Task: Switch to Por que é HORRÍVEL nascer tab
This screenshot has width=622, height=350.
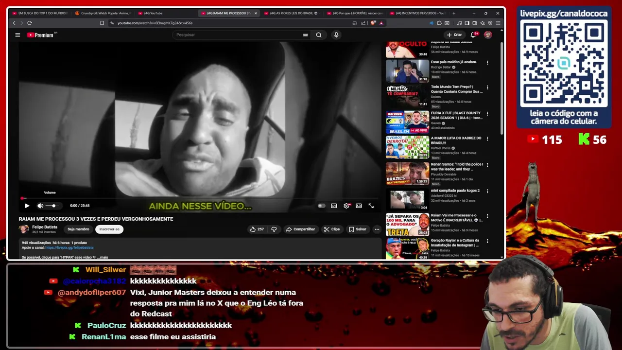Action: pos(355,13)
